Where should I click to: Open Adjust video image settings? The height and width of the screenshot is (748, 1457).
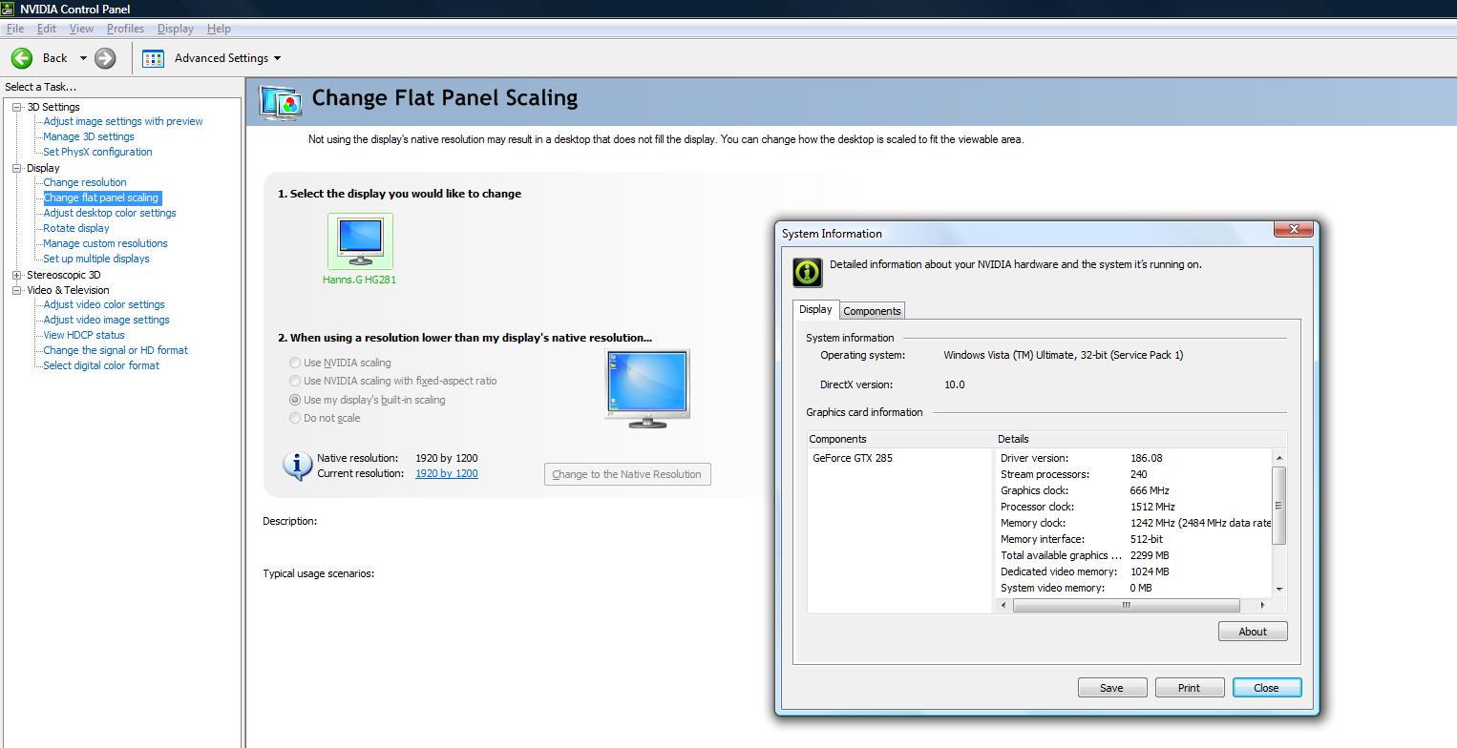(106, 320)
